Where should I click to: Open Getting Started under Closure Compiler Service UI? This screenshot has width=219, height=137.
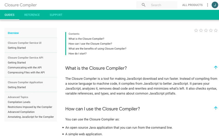pos(17,48)
